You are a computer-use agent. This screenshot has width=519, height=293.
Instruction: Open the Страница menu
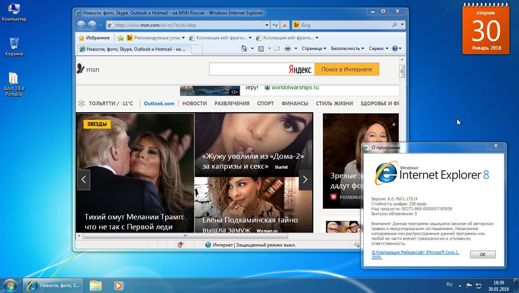[x=314, y=49]
